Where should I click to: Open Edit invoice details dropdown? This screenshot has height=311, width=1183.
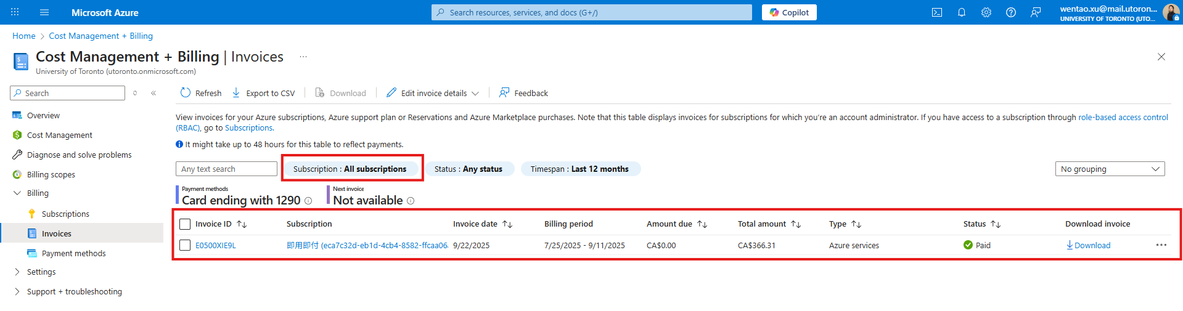(x=433, y=93)
